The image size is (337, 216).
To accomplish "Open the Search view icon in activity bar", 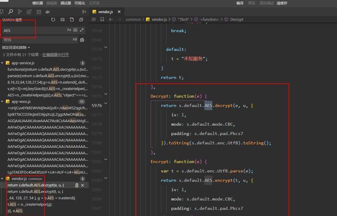I will pyautogui.click(x=10, y=11).
